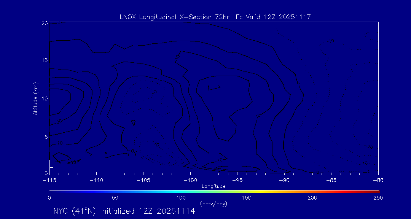Click longitude tick label "-110"
Viewport: 411px width, 219px height.
click(x=96, y=181)
